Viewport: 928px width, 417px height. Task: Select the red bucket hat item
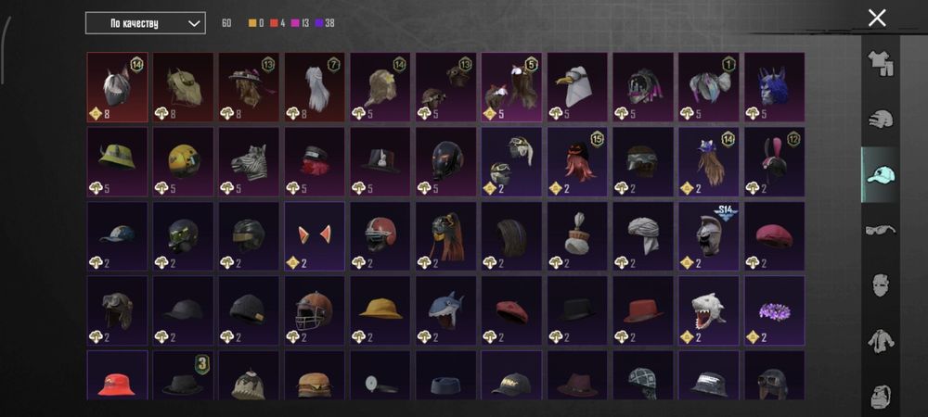pyautogui.click(x=117, y=375)
